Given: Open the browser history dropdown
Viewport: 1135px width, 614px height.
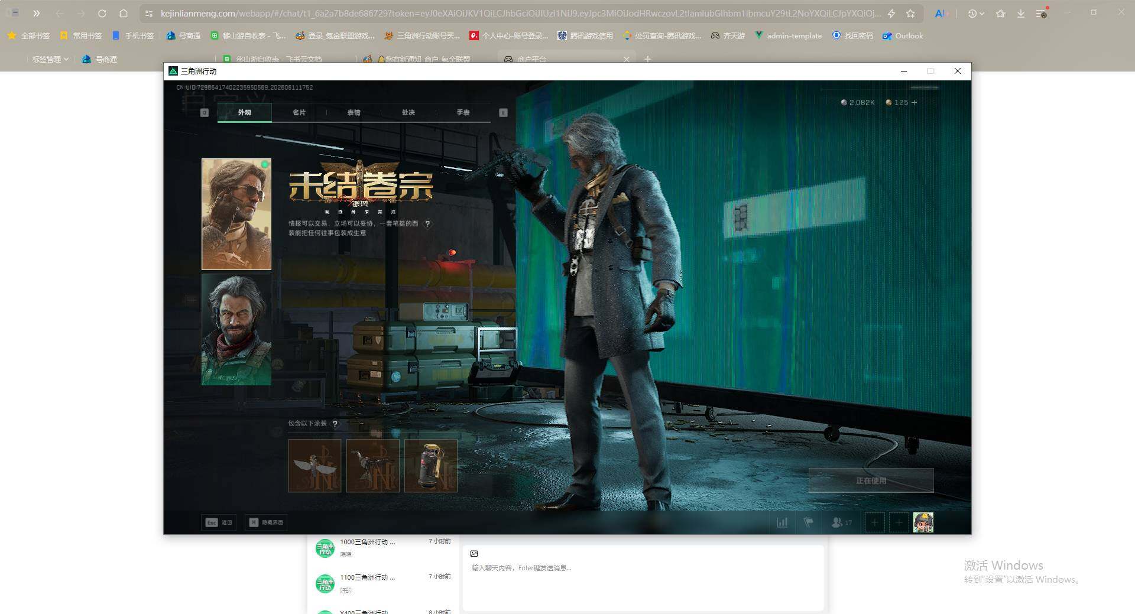Looking at the screenshot, I should click(976, 13).
